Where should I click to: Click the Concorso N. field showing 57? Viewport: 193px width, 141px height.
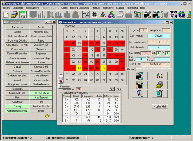coord(79,89)
